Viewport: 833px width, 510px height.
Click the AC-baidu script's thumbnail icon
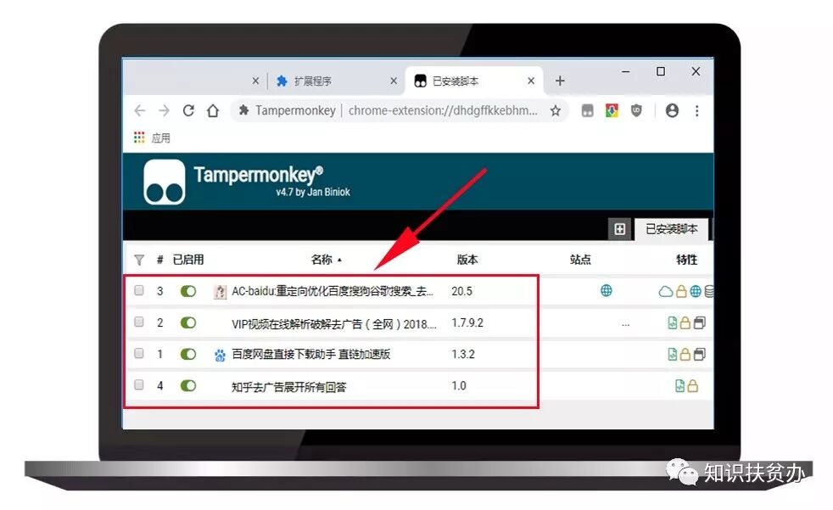(220, 291)
